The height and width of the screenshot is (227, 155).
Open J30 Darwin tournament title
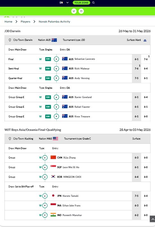[x=12, y=31]
